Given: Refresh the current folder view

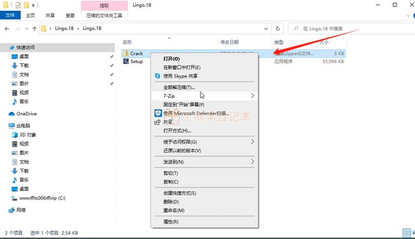Looking at the screenshot, I should pyautogui.click(x=278, y=29).
